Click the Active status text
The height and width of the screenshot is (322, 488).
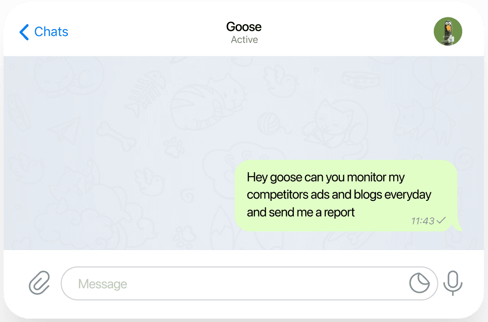point(244,40)
